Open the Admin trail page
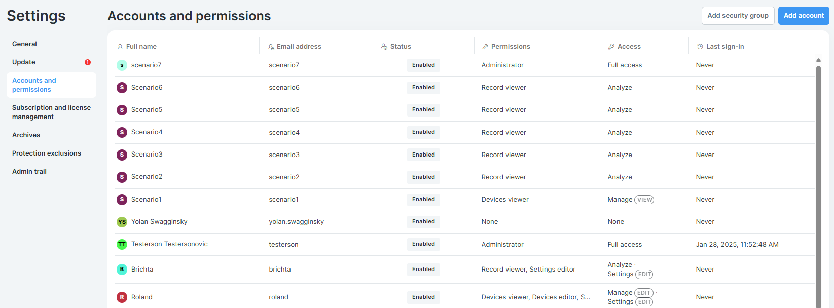This screenshot has height=308, width=834. [x=29, y=172]
